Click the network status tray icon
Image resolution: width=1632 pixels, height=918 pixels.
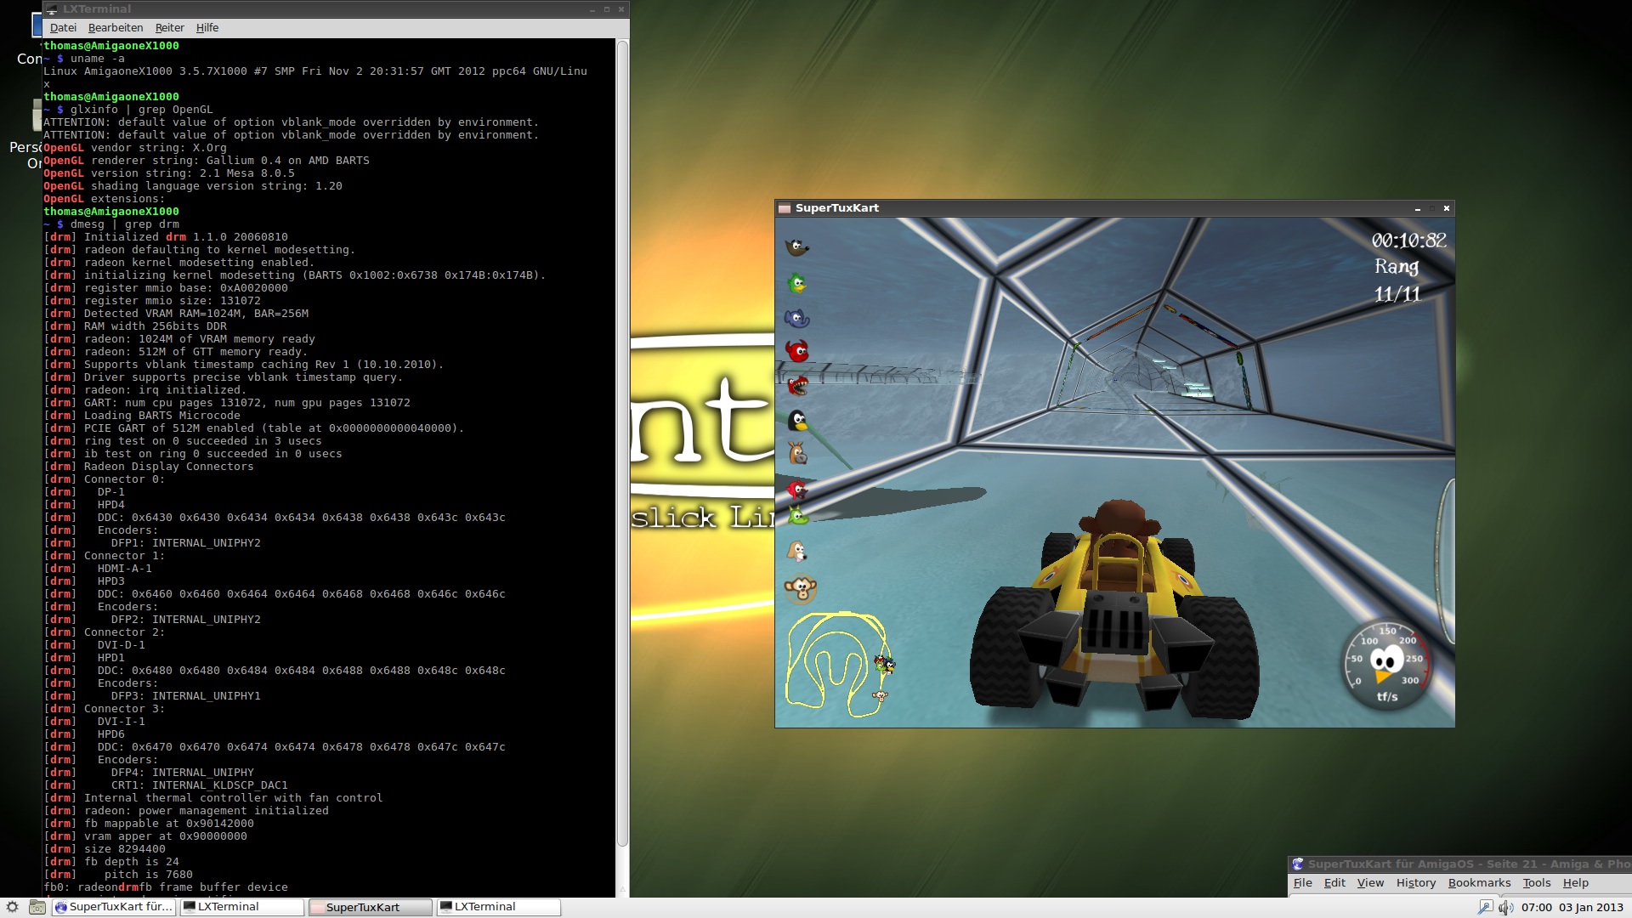pyautogui.click(x=1484, y=907)
